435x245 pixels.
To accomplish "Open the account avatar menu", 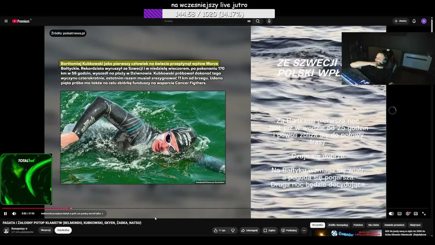I will tap(424, 21).
